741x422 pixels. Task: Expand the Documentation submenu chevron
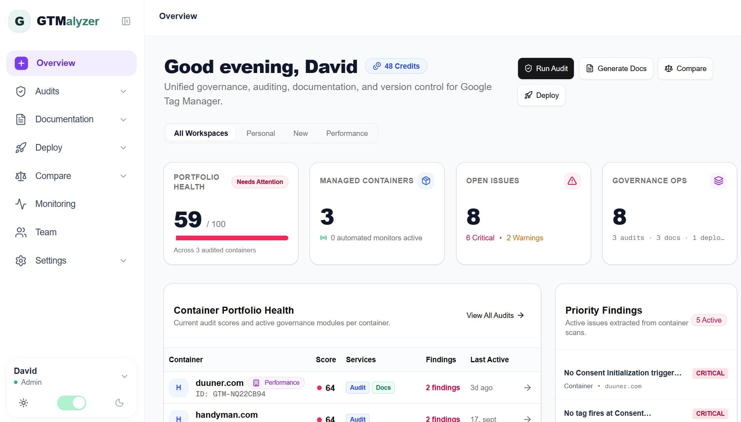(123, 119)
